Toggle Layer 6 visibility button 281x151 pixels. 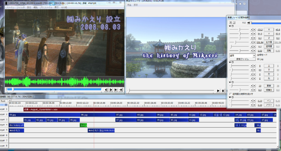4,135
